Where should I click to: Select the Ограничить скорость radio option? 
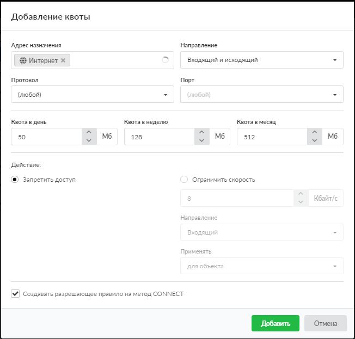click(x=184, y=180)
